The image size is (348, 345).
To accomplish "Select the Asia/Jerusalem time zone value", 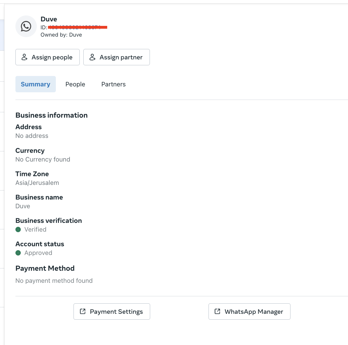I will pos(37,183).
